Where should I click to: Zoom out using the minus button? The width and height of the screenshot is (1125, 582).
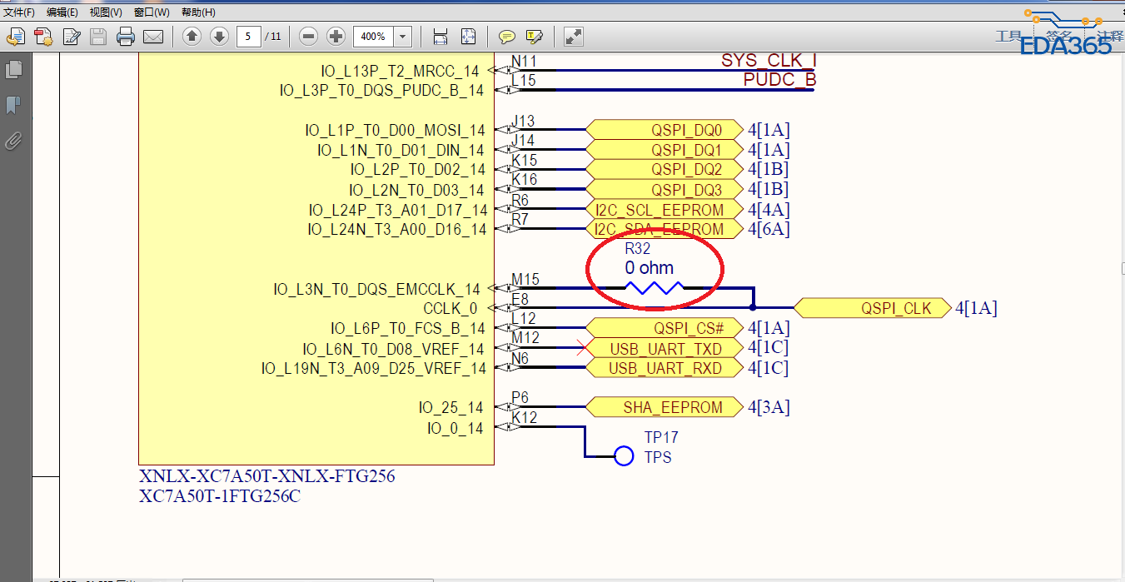pyautogui.click(x=308, y=37)
